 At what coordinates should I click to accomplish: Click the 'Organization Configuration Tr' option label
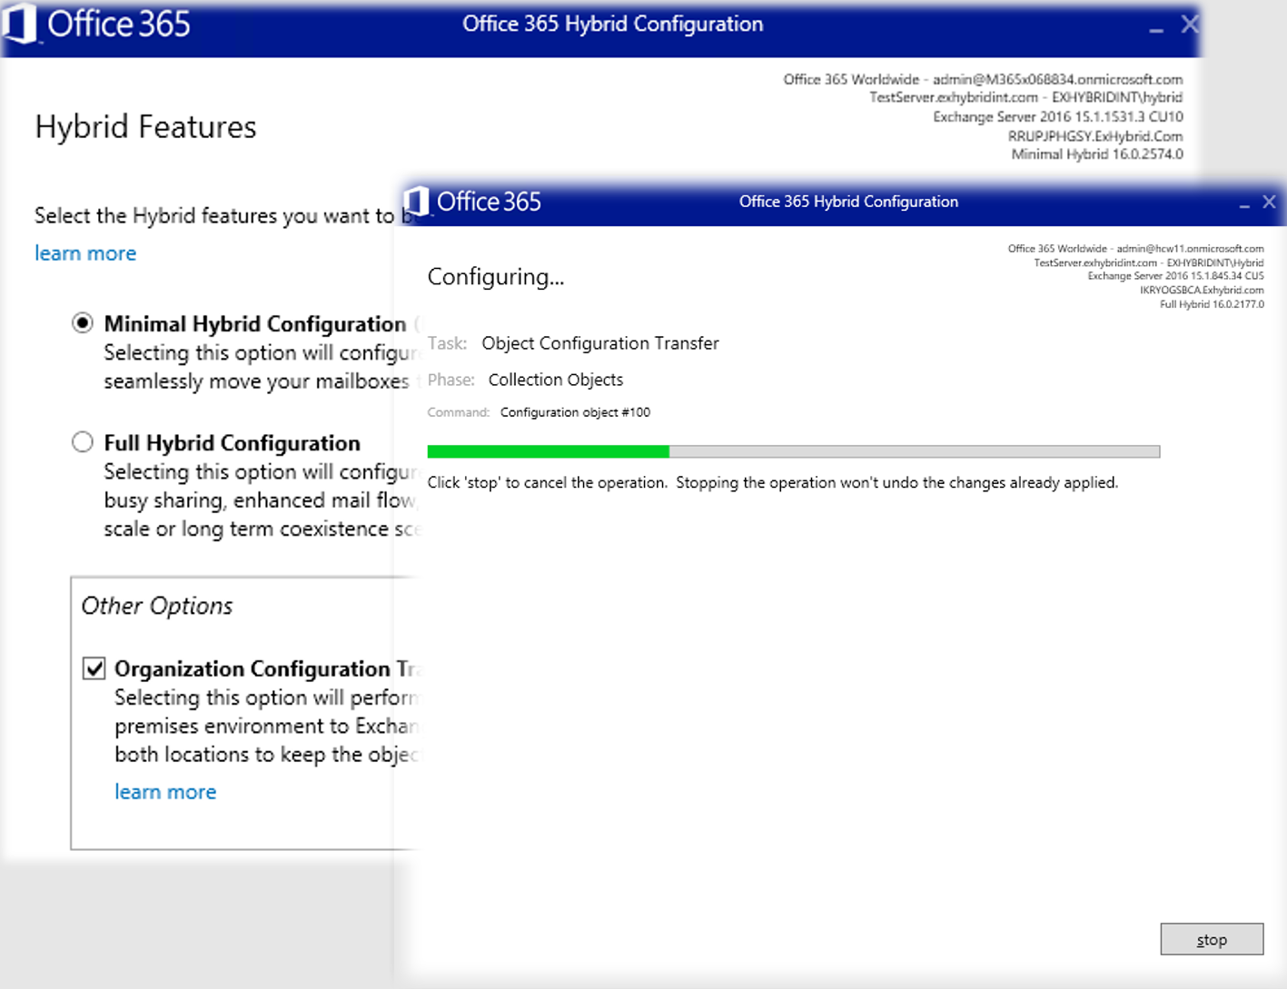tap(267, 669)
